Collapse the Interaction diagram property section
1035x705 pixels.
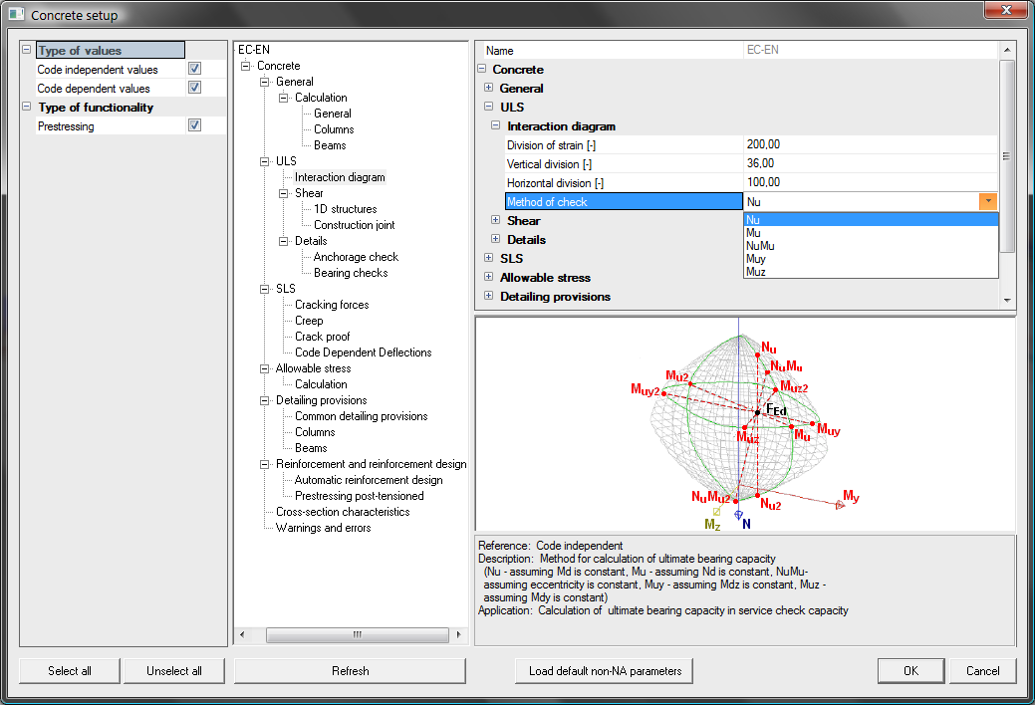(495, 126)
